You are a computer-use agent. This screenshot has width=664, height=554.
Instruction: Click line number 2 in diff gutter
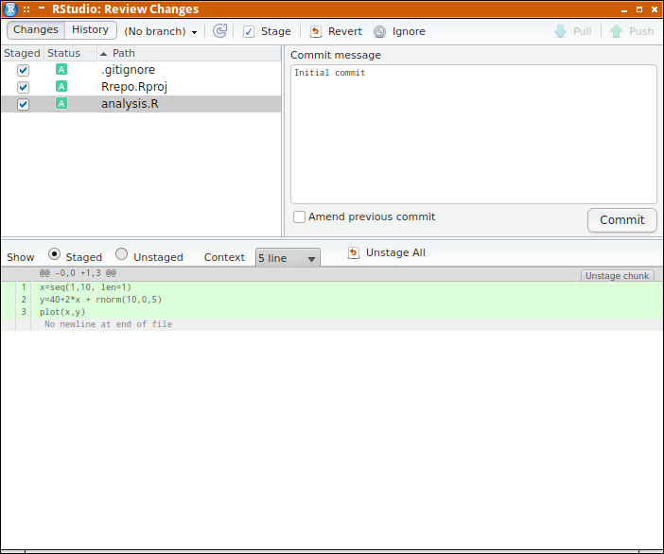point(24,300)
